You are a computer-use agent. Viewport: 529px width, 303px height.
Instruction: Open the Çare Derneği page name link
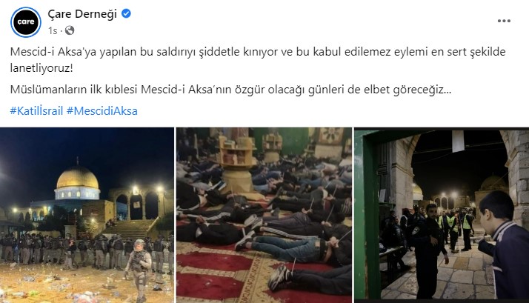pyautogui.click(x=82, y=14)
